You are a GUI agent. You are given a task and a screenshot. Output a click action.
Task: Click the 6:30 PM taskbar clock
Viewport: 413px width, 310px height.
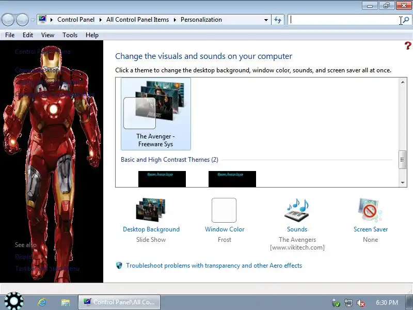[x=387, y=303]
